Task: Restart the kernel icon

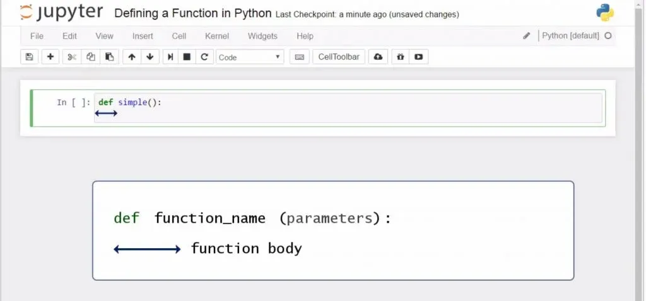Action: coord(204,57)
